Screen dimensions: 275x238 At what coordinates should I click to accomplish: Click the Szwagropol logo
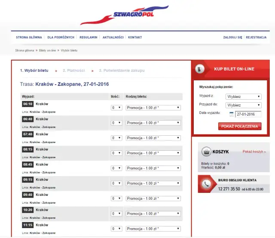coord(125,15)
